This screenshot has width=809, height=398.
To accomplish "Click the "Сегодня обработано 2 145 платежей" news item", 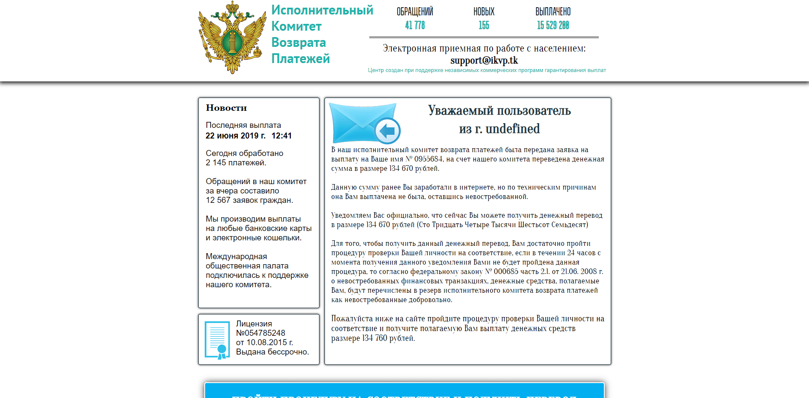I will (x=244, y=158).
